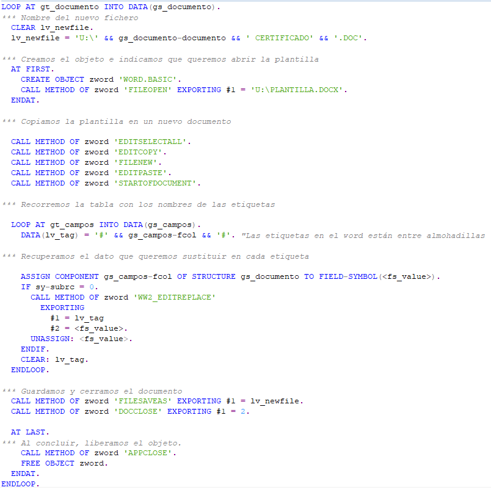Click the 'EDITCOPY' method name
Screen dimensions: 491x490
point(138,152)
